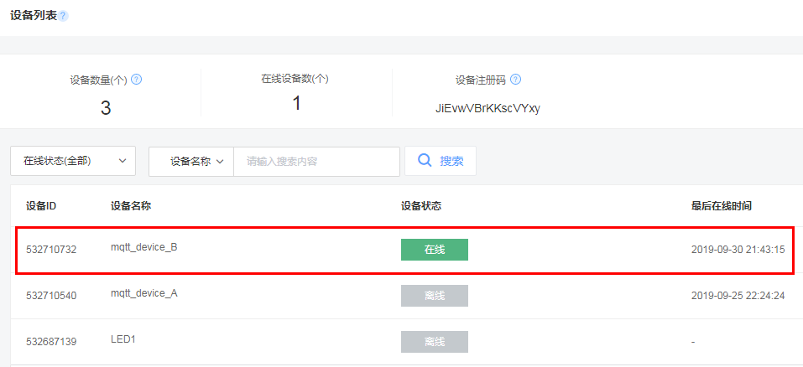Click the 设备状态 column header
Screen dimensions: 803x367
[x=421, y=206]
